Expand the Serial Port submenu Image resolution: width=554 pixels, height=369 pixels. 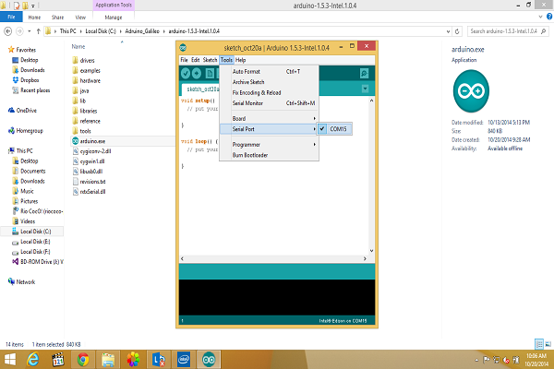click(x=270, y=129)
